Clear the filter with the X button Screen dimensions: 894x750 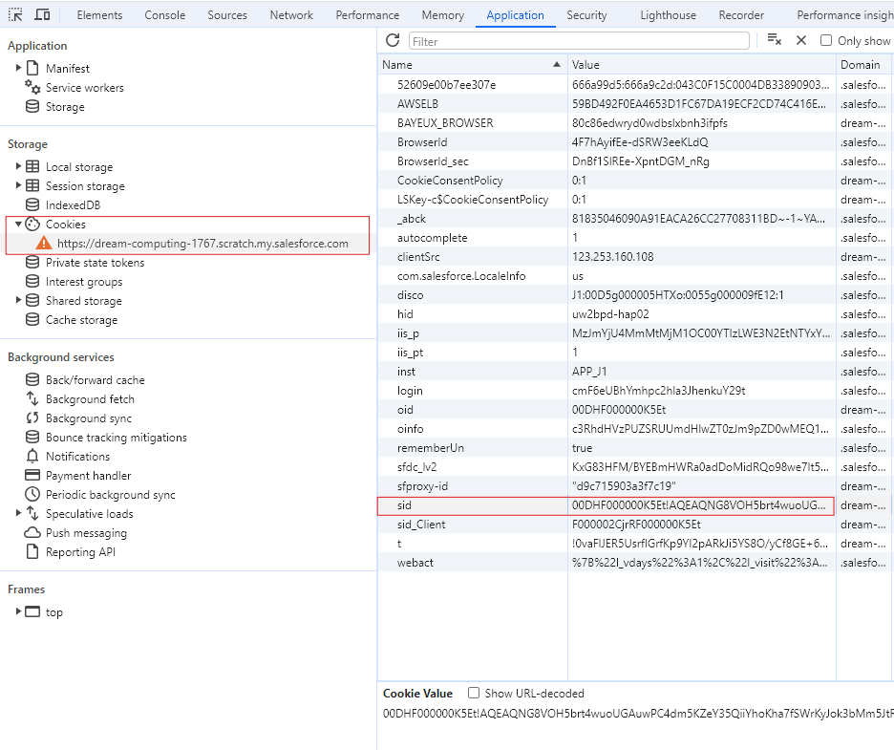[801, 40]
